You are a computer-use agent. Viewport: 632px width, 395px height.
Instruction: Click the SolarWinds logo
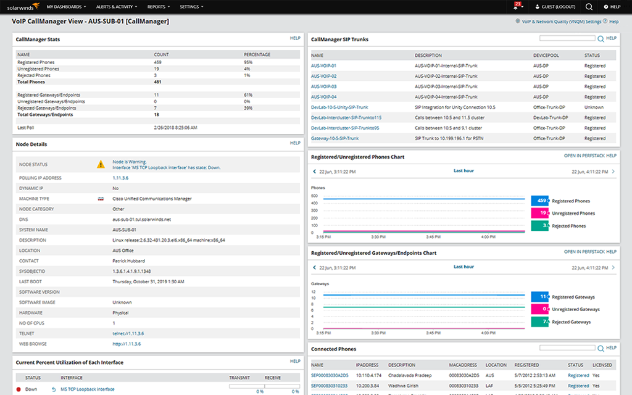[x=23, y=6]
